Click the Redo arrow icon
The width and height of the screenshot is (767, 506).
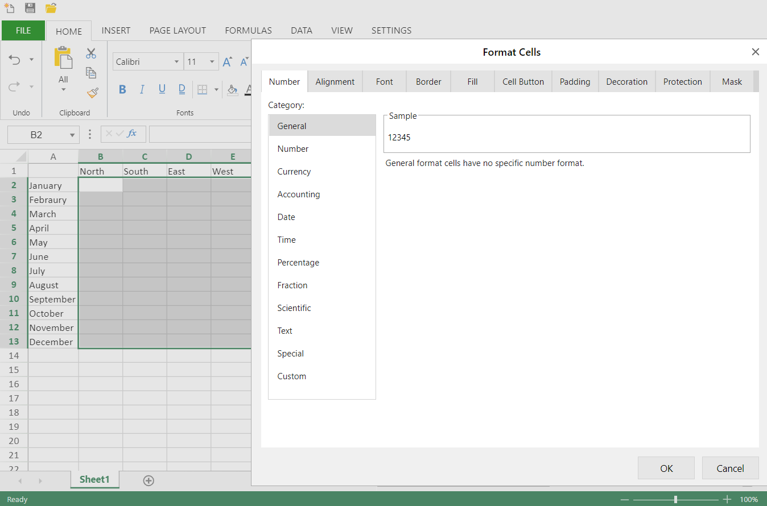[15, 86]
